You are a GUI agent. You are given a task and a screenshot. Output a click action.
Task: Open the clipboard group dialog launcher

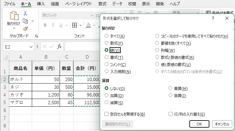coord(36,36)
